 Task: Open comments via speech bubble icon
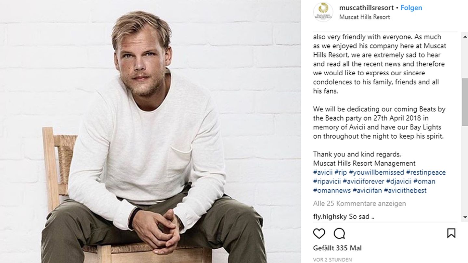[339, 233]
